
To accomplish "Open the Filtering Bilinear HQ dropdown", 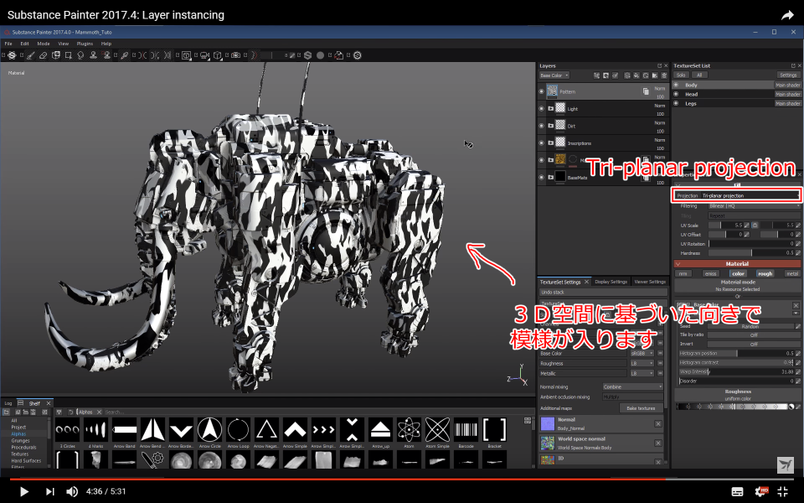I will [755, 206].
